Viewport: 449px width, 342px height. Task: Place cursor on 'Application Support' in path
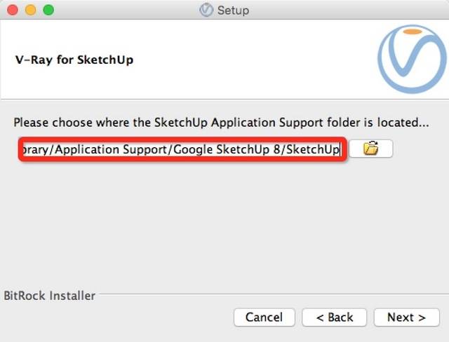[110, 149]
